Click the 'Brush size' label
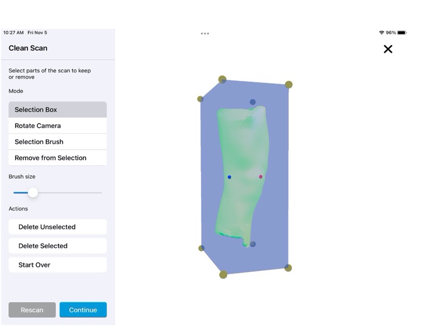436x326 pixels. point(22,176)
